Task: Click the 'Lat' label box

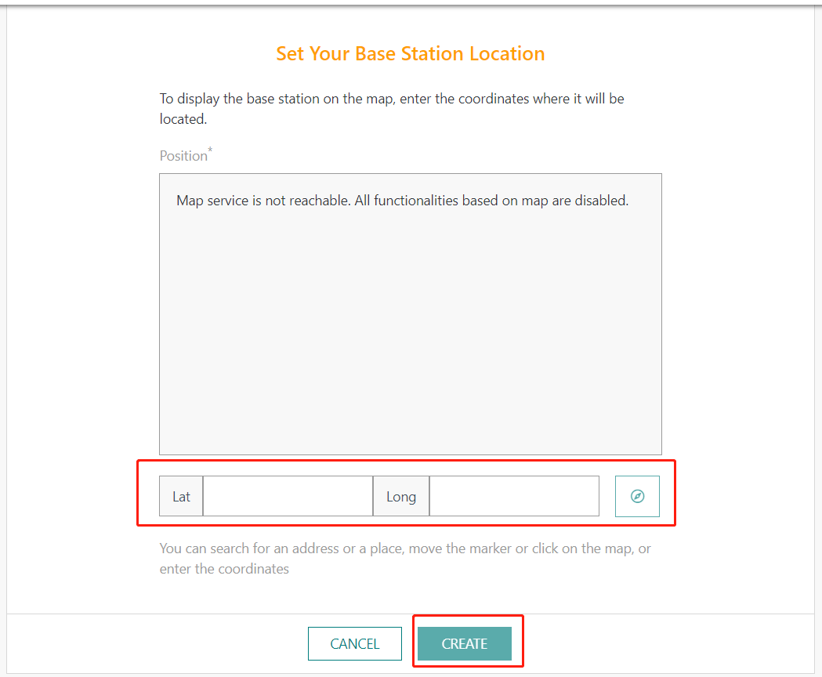Action: [x=181, y=496]
